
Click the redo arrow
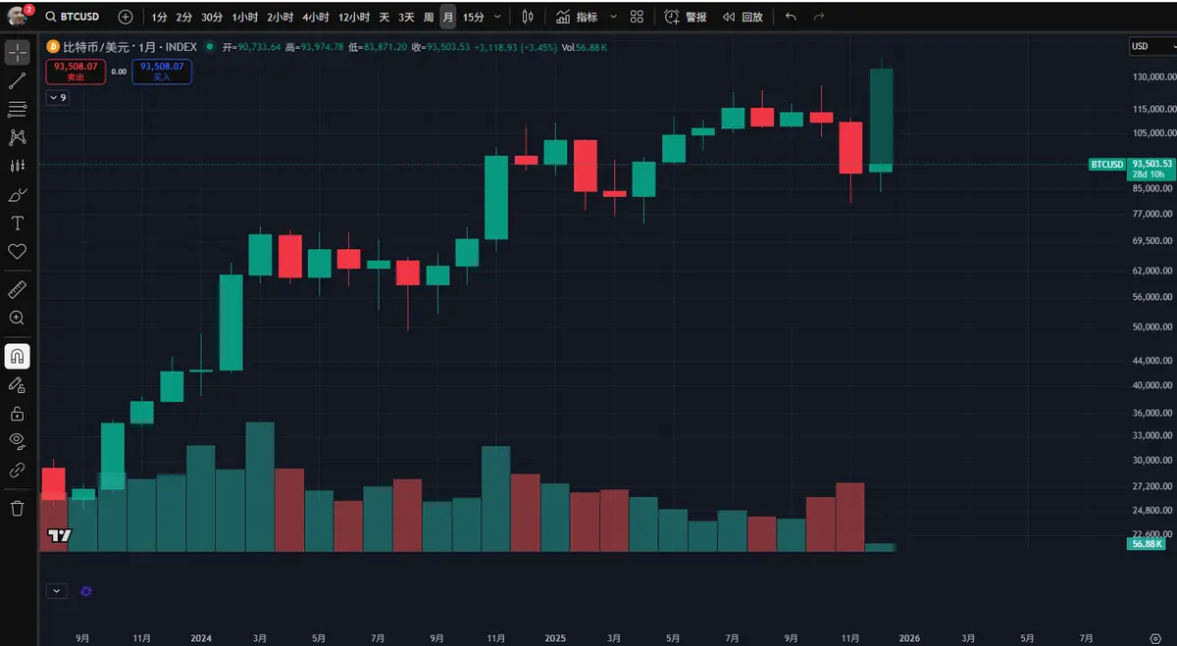coord(819,17)
